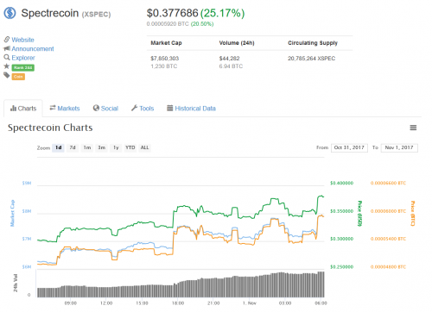Click the $0.377686 price value
The width and height of the screenshot is (432, 312).
pyautogui.click(x=172, y=13)
